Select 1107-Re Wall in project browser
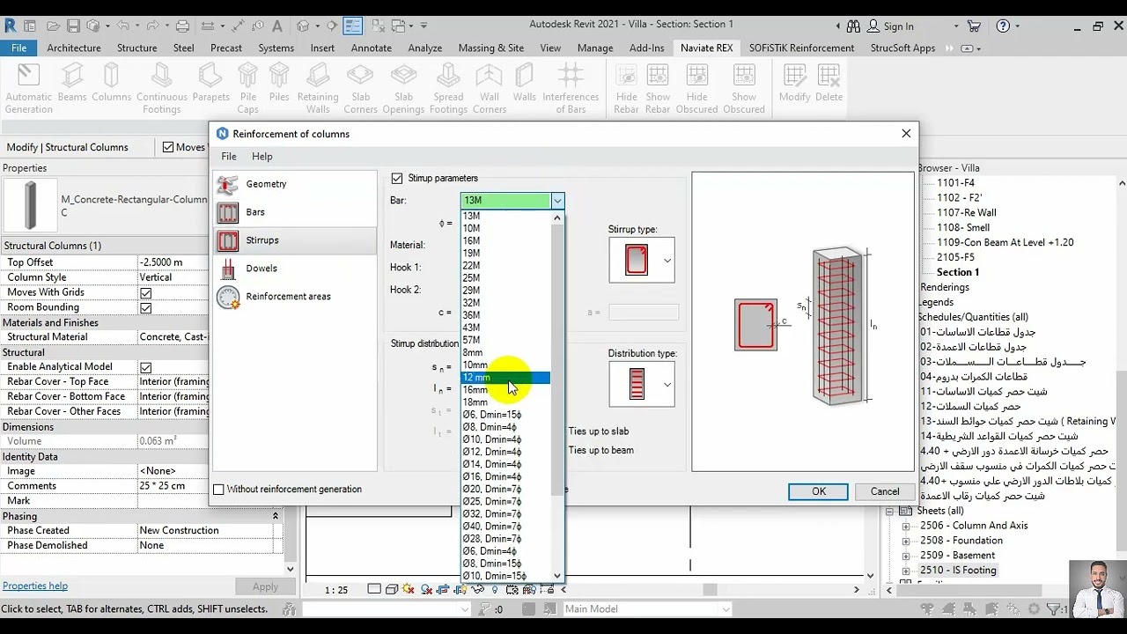Viewport: 1127px width, 634px height. coord(967,213)
